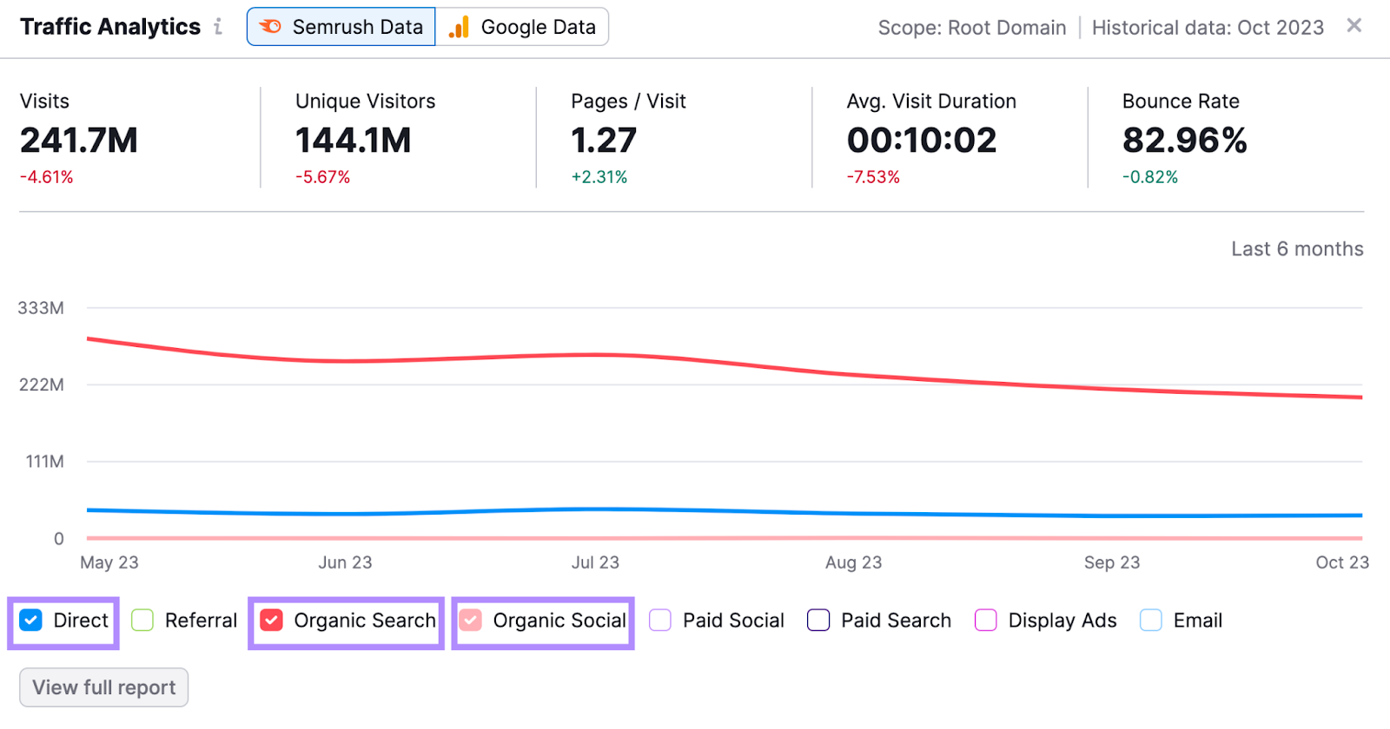Click the 333M y-axis label
This screenshot has height=729, width=1390.
click(41, 308)
